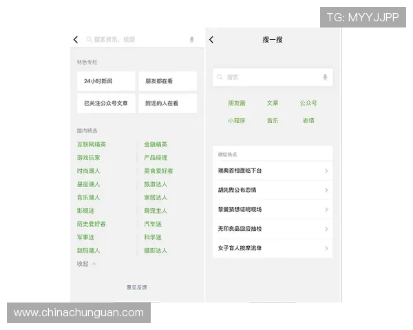
Task: Open 已关注公众号文章 column
Action: click(106, 103)
